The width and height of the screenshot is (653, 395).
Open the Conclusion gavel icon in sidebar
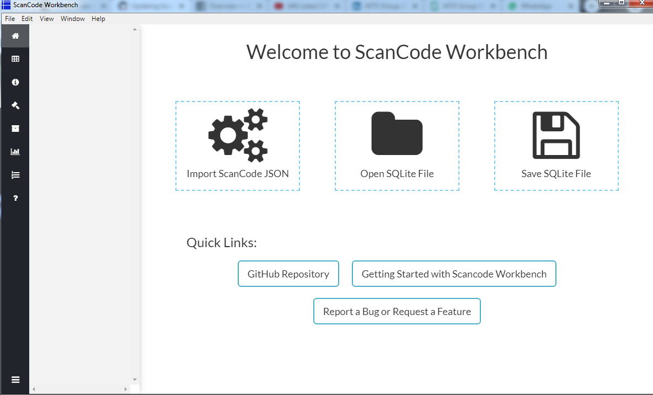[x=15, y=105]
